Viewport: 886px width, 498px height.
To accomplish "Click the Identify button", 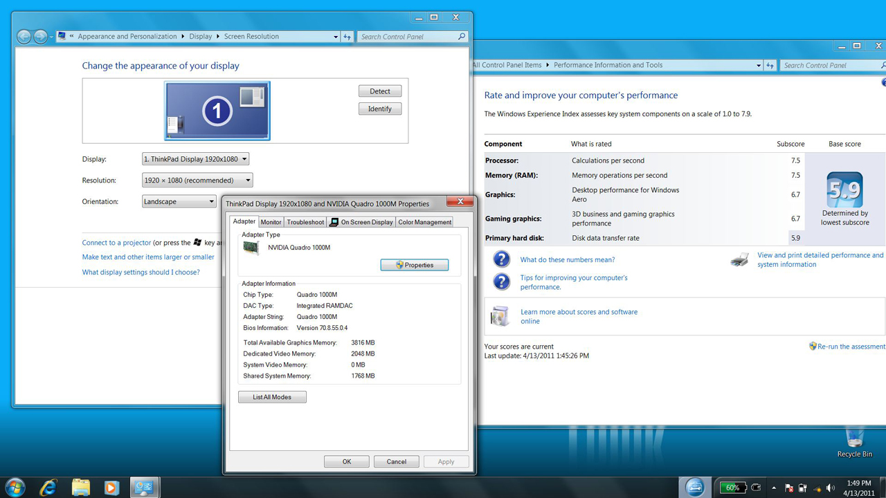I will click(380, 109).
